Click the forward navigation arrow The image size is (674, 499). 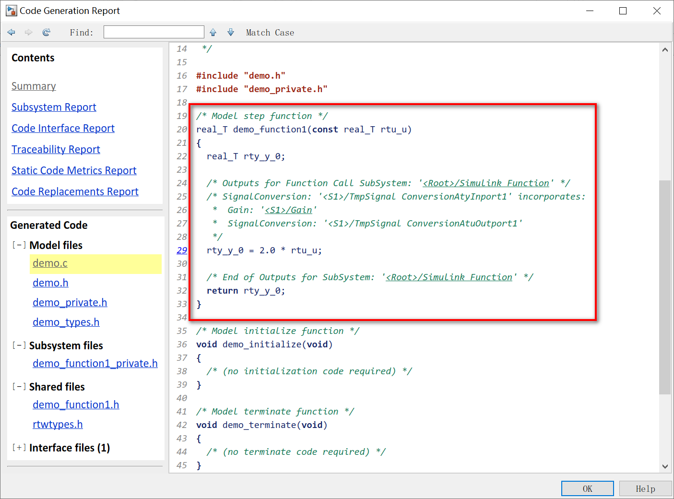pos(28,32)
